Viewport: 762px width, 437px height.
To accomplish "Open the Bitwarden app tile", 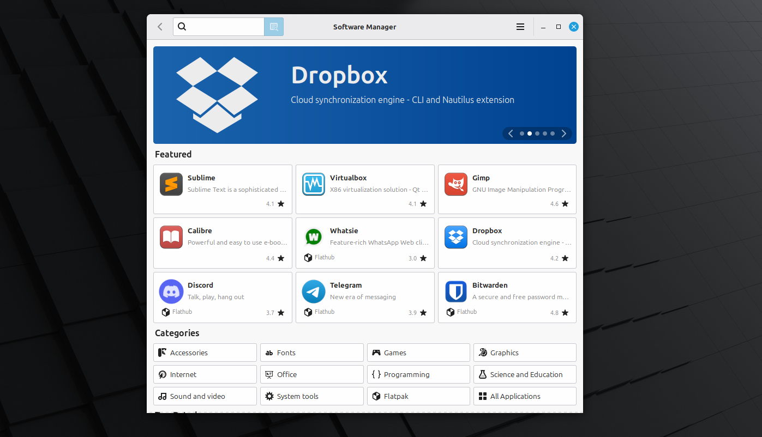I will (x=507, y=297).
